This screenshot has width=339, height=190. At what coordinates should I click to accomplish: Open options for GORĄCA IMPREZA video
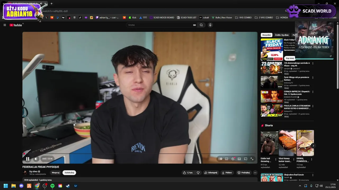tap(313, 92)
